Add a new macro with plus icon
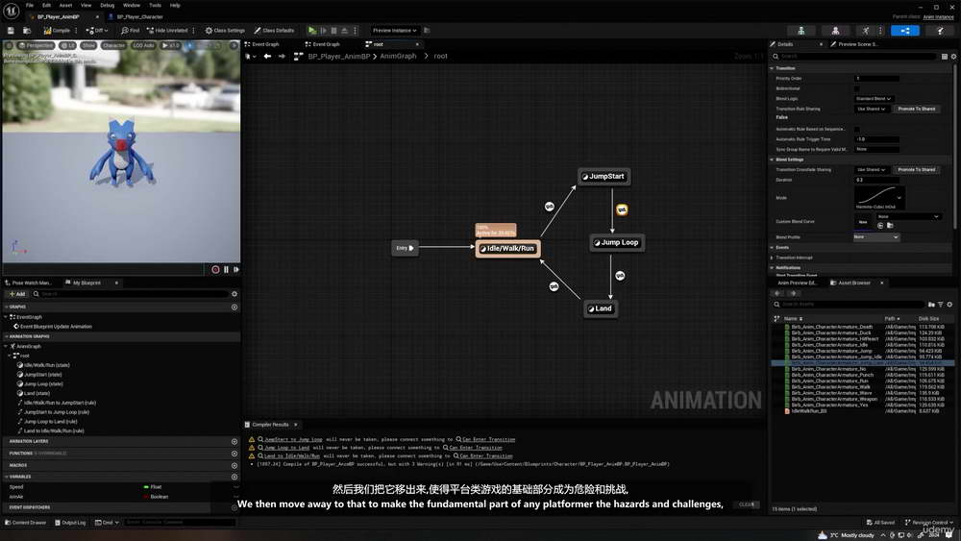961x541 pixels. 234,465
